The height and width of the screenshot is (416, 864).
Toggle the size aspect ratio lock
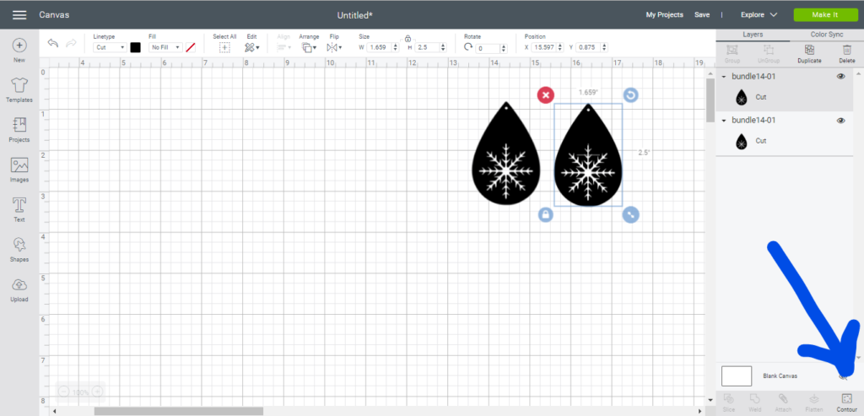click(x=408, y=39)
